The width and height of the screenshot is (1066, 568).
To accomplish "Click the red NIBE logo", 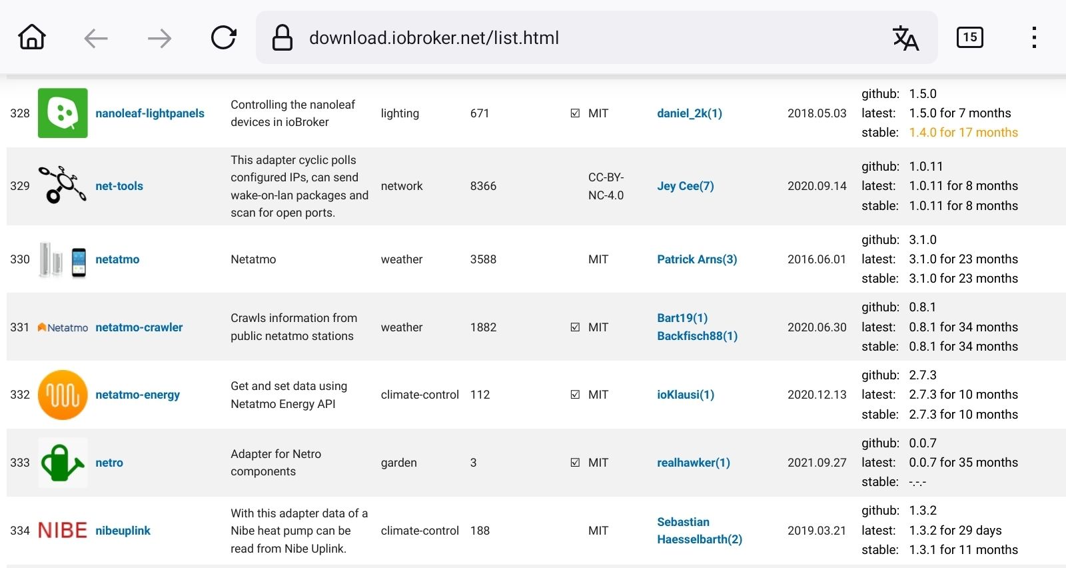I will tap(63, 531).
